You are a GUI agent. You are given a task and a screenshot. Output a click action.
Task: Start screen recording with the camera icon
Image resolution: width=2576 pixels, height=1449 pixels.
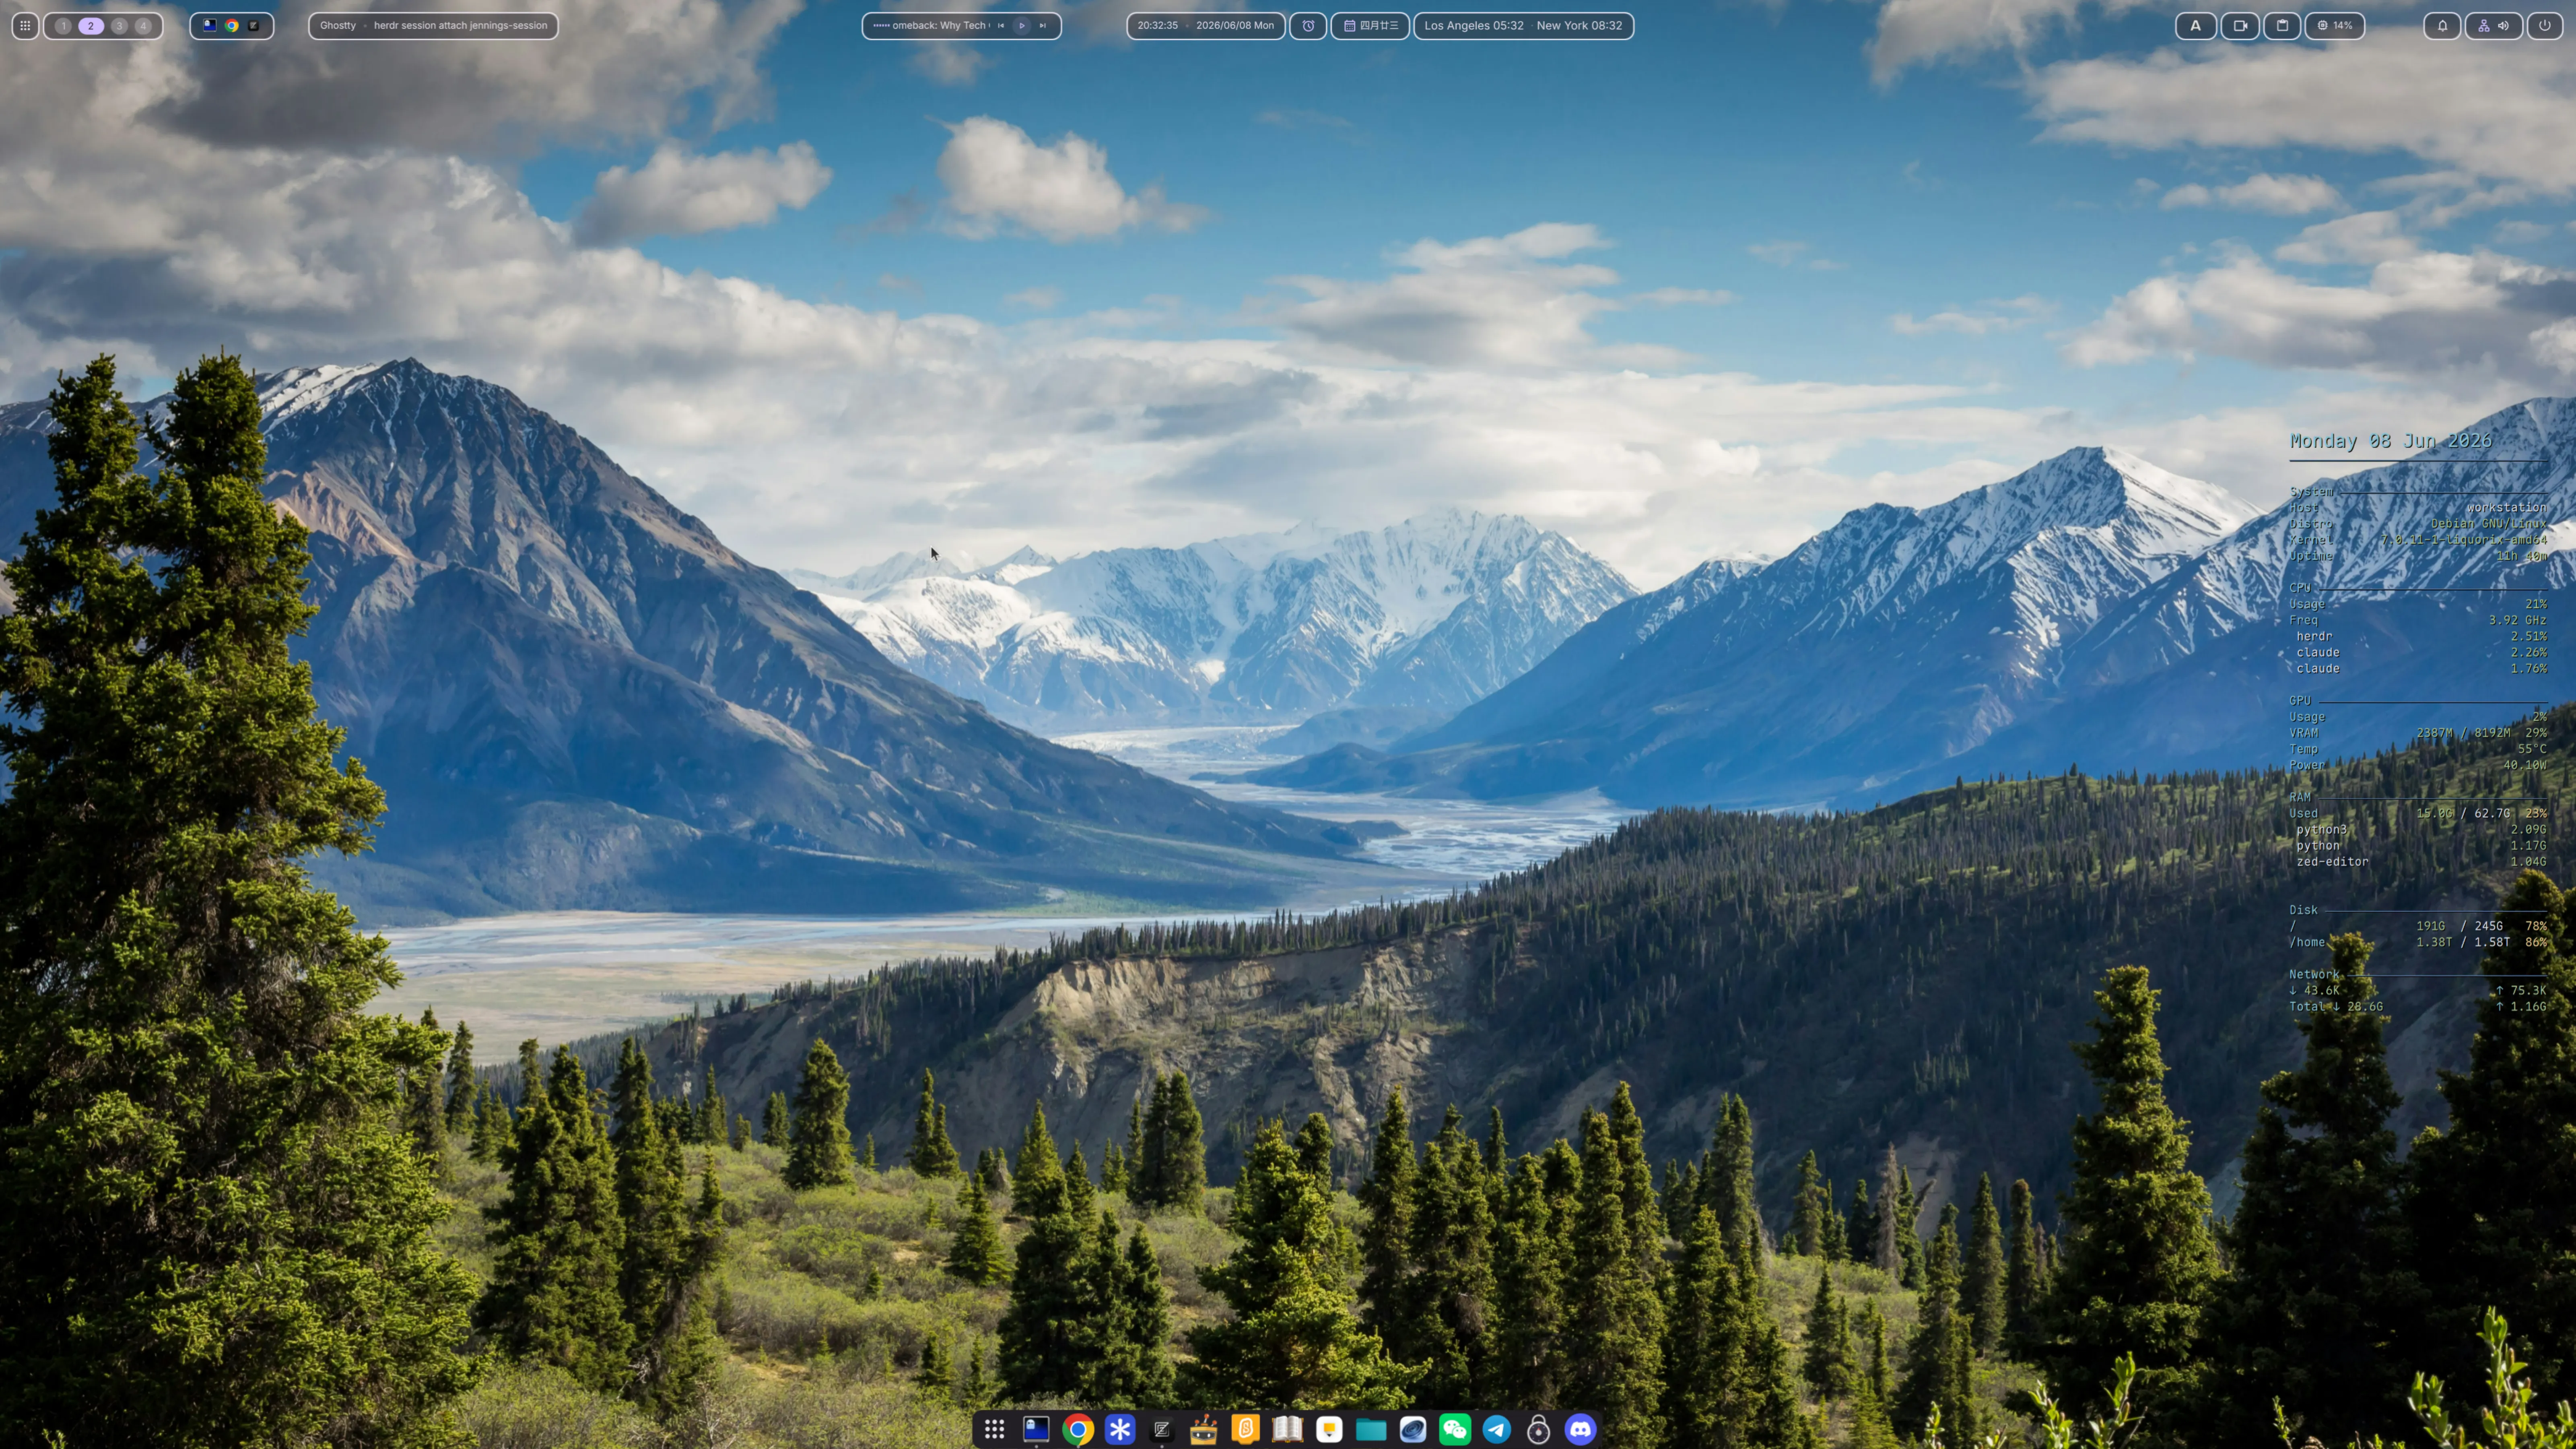point(2240,26)
